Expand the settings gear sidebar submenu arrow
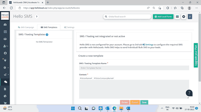The height and width of the screenshot is (112, 201). 8,68
